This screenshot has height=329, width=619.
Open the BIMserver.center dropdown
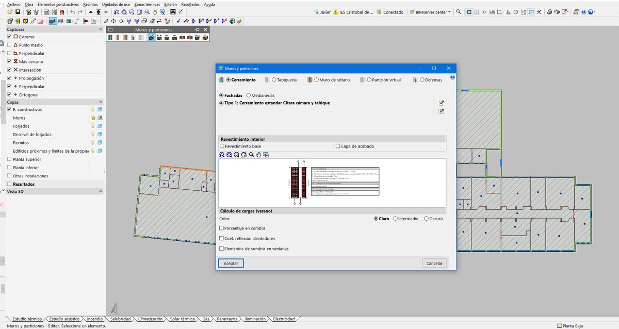pyautogui.click(x=429, y=12)
